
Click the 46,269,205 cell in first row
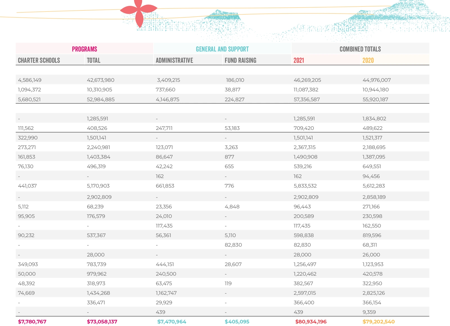pos(307,80)
